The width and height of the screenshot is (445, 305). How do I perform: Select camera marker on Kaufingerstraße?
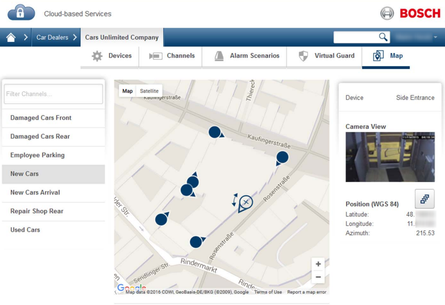coord(215,132)
